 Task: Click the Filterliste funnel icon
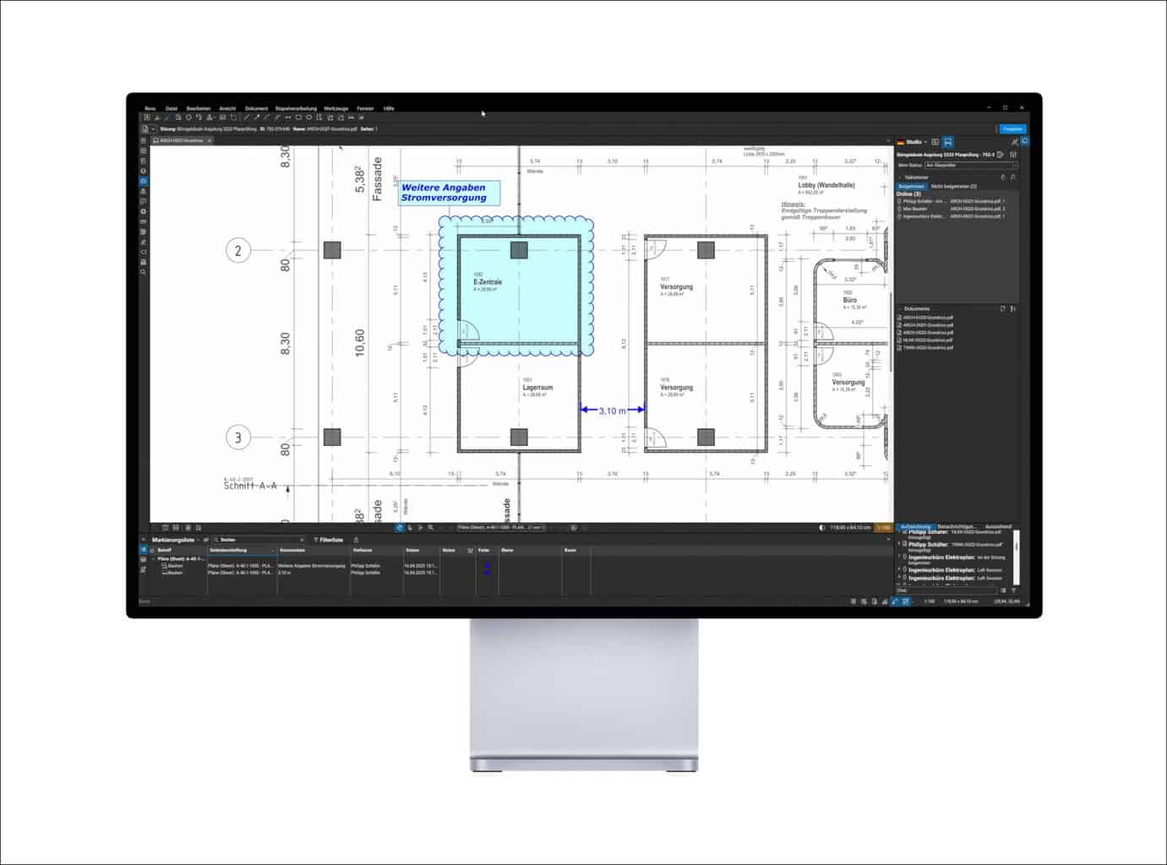[316, 540]
